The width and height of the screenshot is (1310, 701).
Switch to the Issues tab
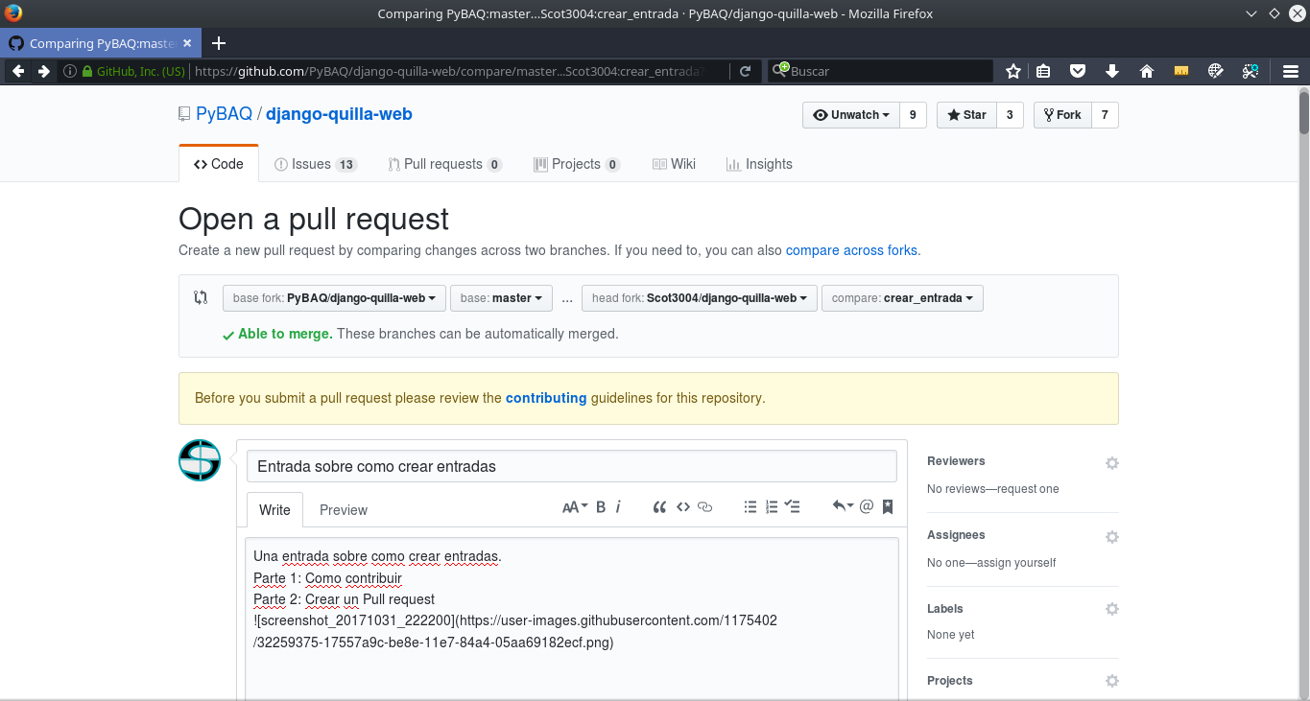pyautogui.click(x=315, y=164)
